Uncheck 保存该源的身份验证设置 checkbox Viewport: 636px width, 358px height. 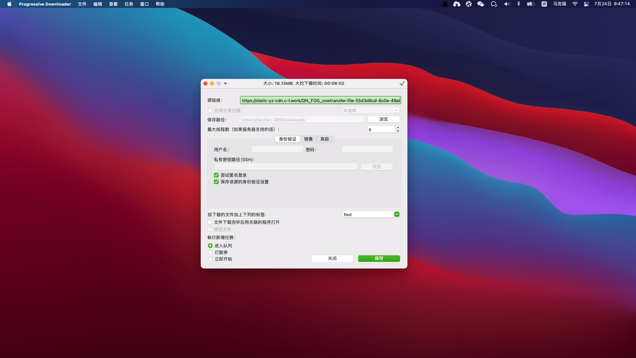coord(216,182)
